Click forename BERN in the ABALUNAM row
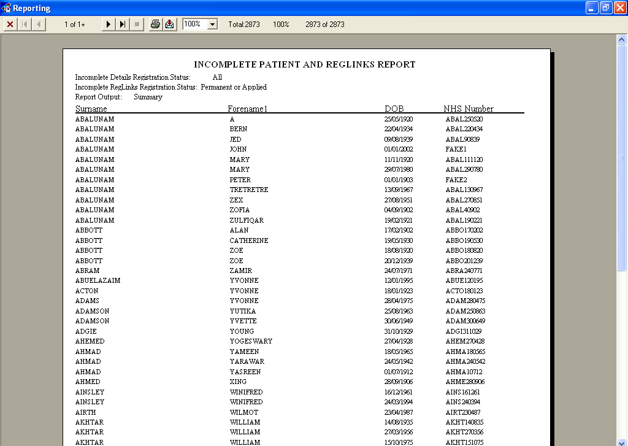628x446 pixels. click(239, 129)
